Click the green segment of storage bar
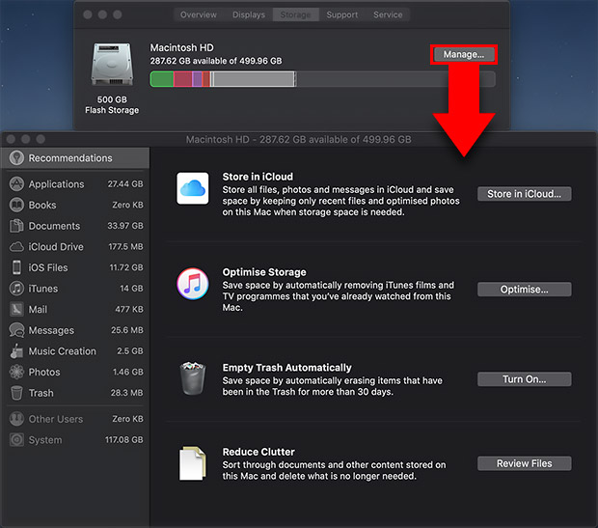Screen dimensions: 598x528 [x=162, y=79]
